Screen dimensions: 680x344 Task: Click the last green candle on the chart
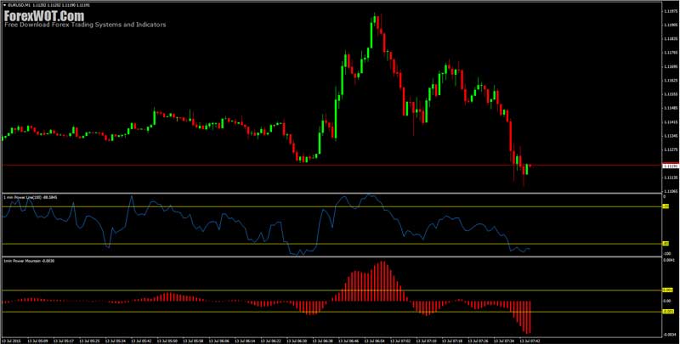[526, 169]
